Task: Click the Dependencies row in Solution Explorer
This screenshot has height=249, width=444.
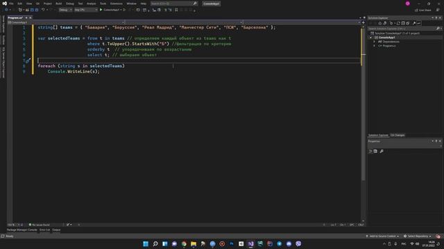Action: (391, 41)
